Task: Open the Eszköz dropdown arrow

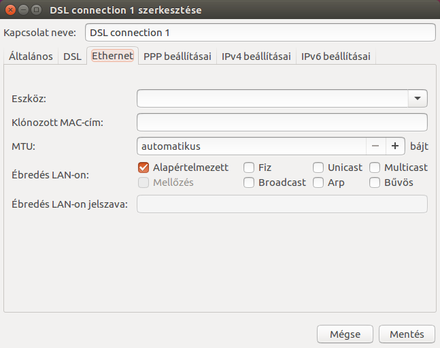Action: coord(418,99)
